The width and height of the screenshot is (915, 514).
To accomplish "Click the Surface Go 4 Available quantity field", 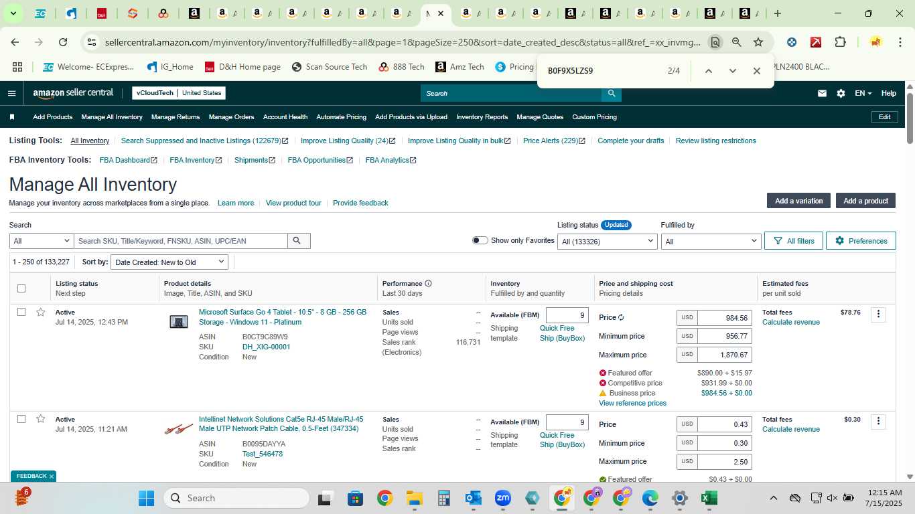I will tap(567, 315).
